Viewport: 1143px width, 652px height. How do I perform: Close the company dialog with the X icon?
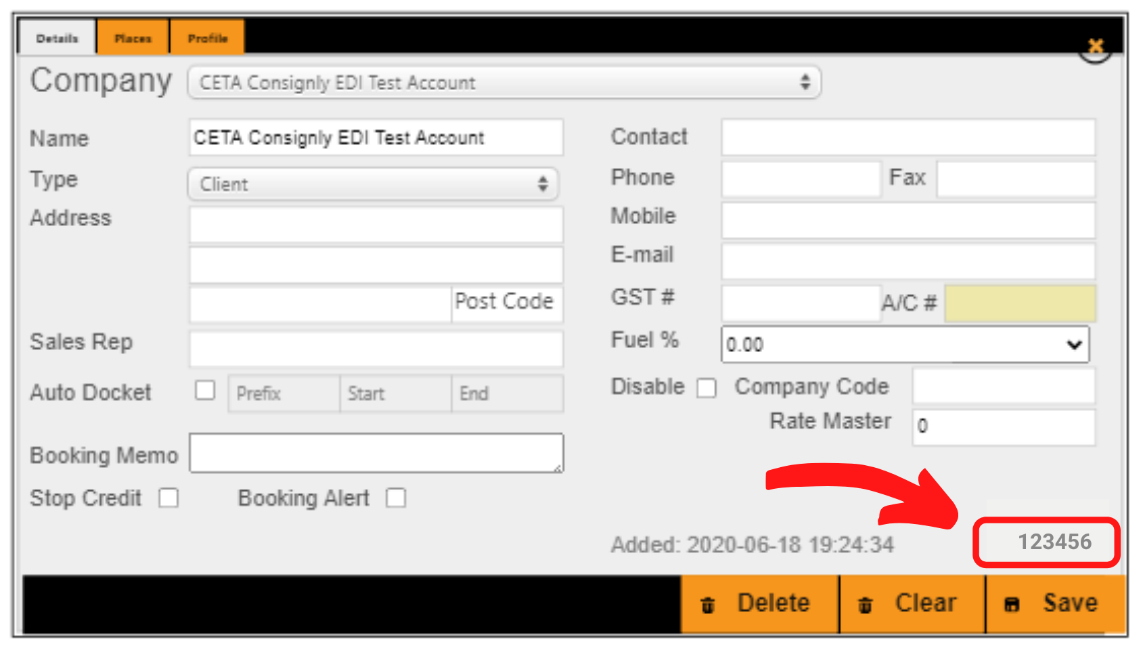(x=1096, y=47)
